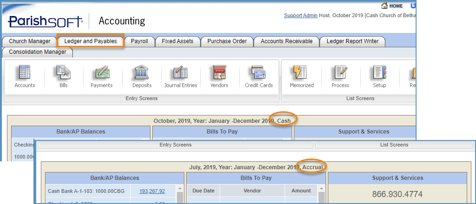This screenshot has height=204, width=476.
Task: Click the HOME house icon
Action: 385,6
